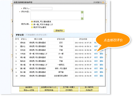Viewport: 133px width, 96px height.
Task: Click comment text 很好,可以面试 in row 8
Action: coord(61,68)
